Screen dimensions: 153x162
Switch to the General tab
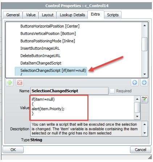click(x=13, y=15)
